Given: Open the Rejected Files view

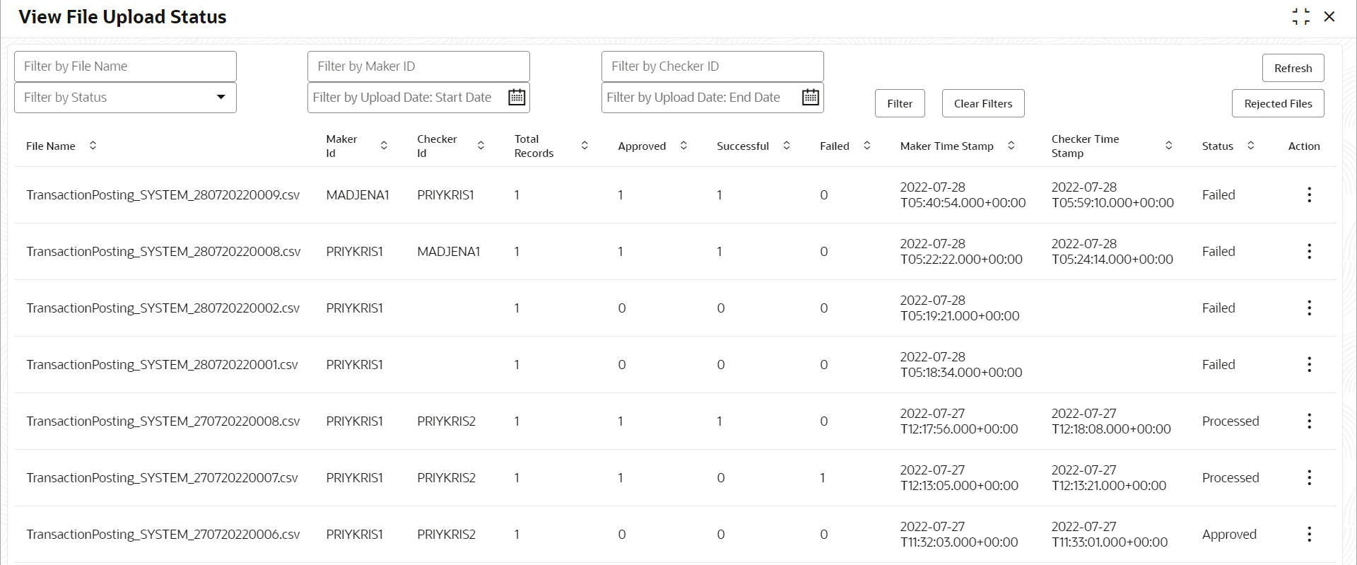Looking at the screenshot, I should (1278, 103).
